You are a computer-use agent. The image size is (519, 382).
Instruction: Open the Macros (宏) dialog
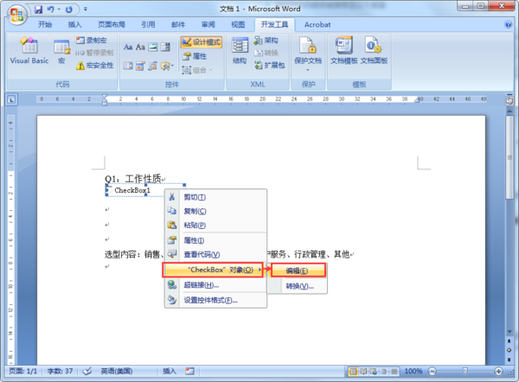click(62, 50)
